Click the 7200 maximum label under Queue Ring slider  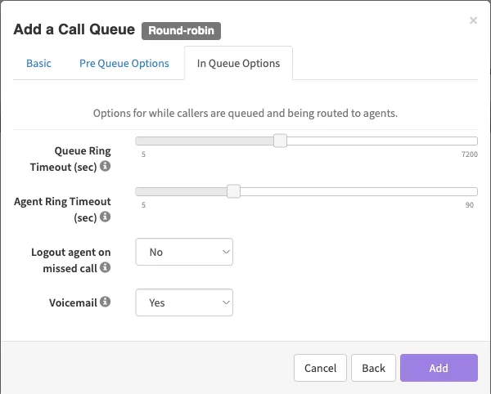[470, 154]
